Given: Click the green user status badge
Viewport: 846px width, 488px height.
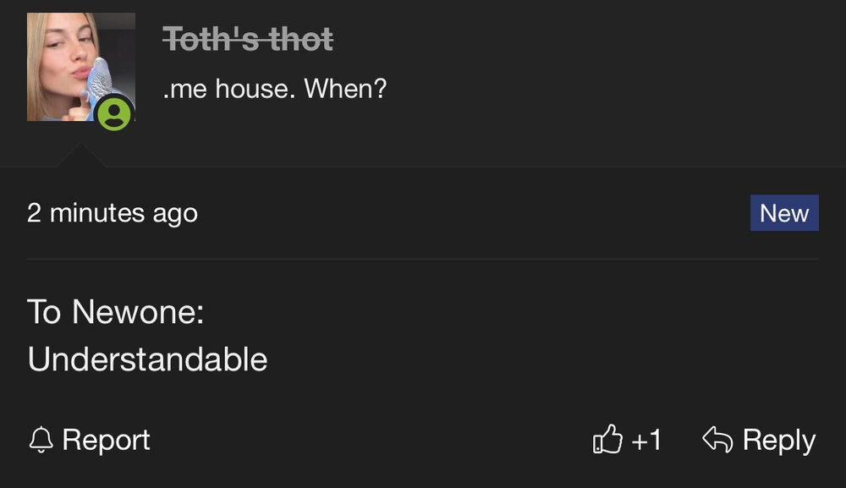Looking at the screenshot, I should 114,113.
